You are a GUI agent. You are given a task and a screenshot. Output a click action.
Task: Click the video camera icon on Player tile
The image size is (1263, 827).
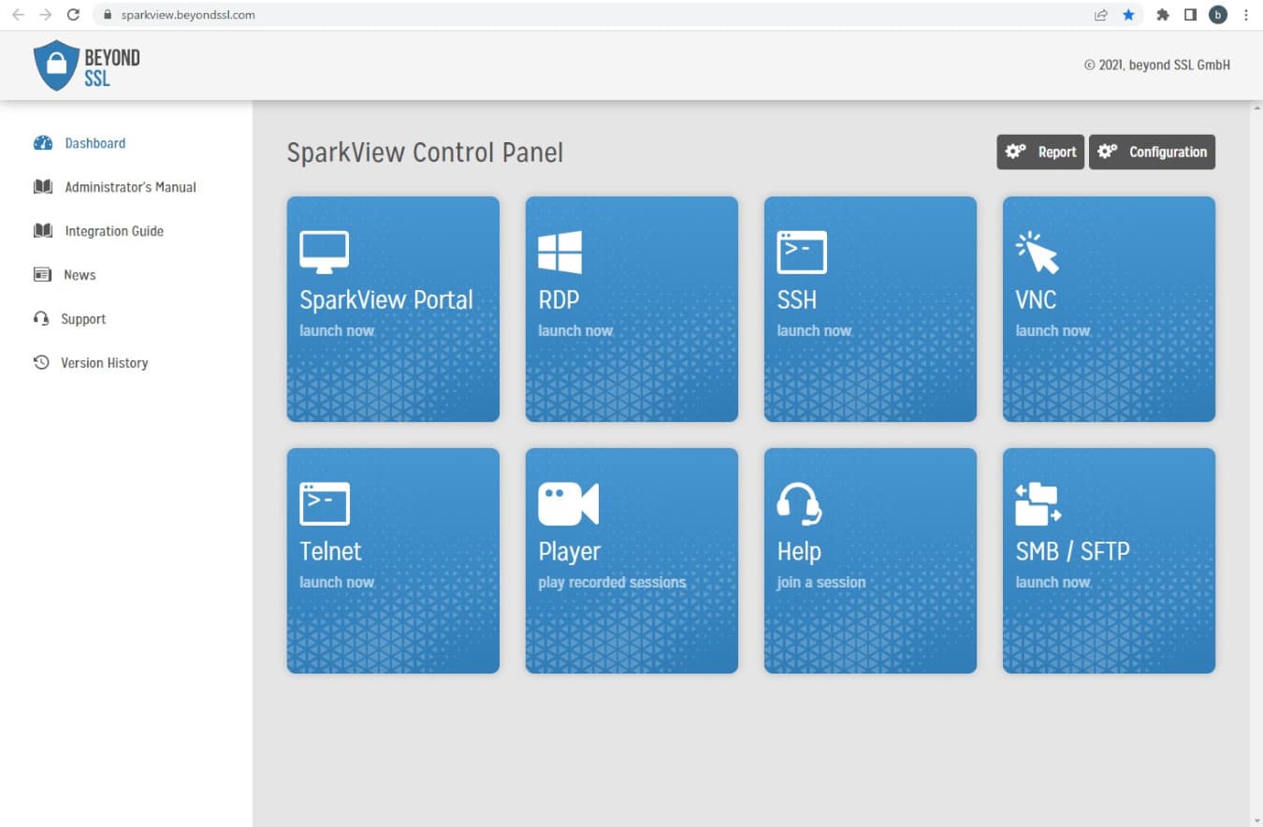pyautogui.click(x=568, y=504)
